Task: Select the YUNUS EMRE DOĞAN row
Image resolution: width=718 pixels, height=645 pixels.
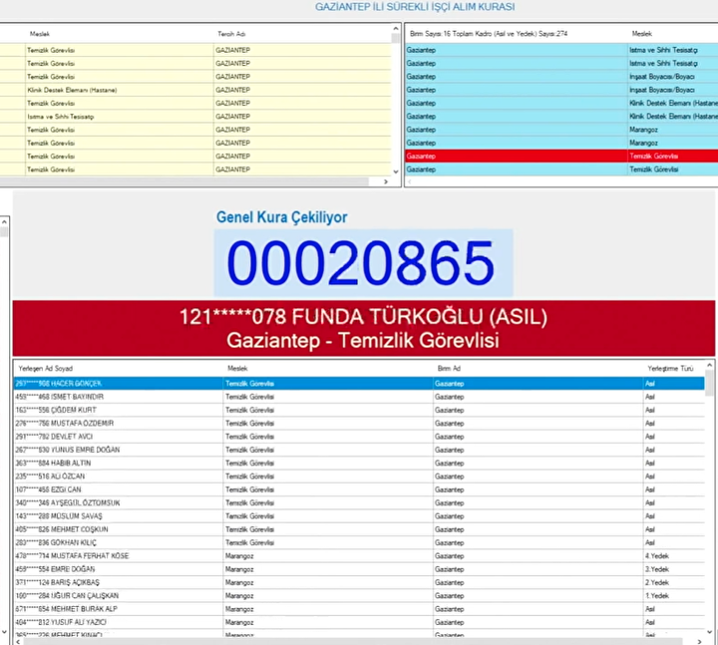Action: click(x=359, y=450)
